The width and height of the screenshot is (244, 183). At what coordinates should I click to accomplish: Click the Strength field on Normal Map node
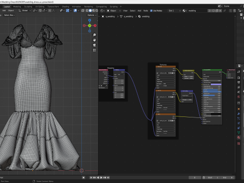(x=187, y=100)
